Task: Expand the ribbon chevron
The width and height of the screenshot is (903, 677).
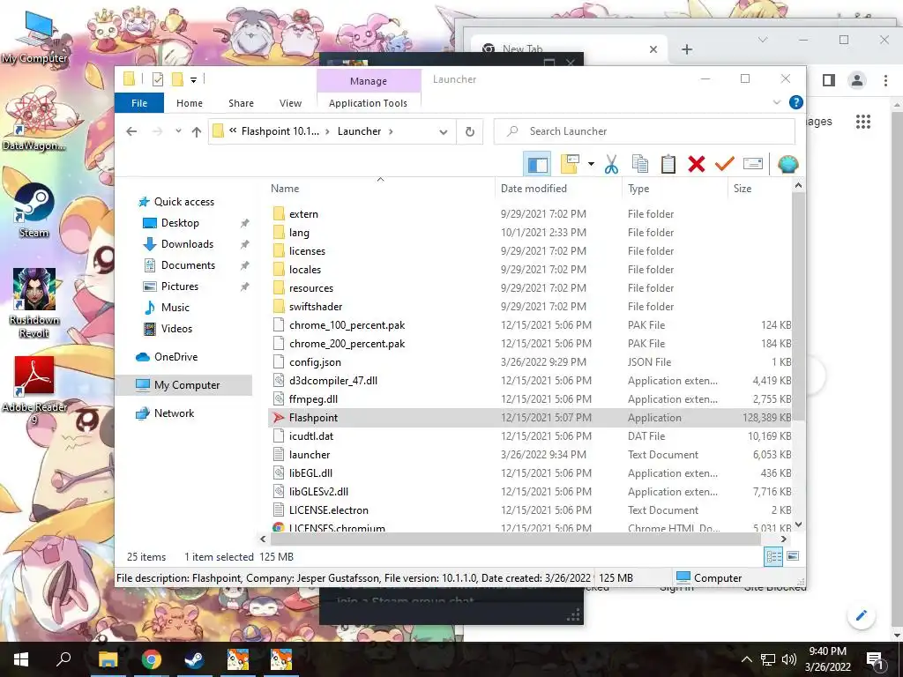Action: [776, 102]
